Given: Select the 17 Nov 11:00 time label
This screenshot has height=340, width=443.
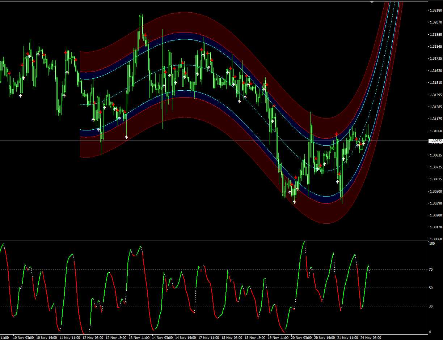Looking at the screenshot, I should (x=208, y=337).
